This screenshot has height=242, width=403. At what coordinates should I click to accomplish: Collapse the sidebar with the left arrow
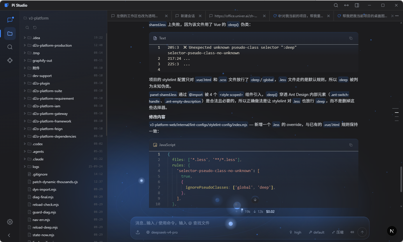coord(9,235)
